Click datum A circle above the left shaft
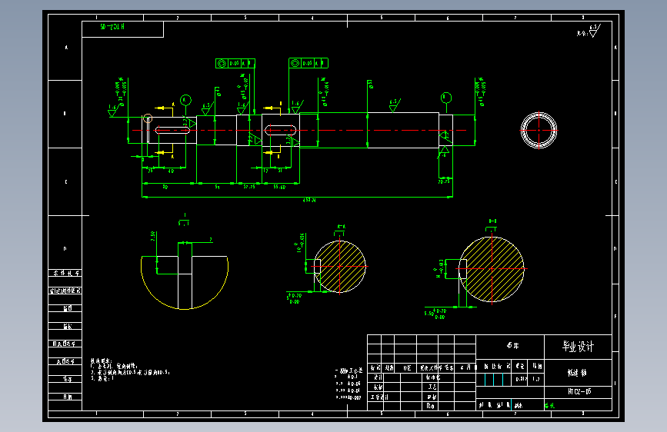667x432 pixels. click(x=185, y=101)
